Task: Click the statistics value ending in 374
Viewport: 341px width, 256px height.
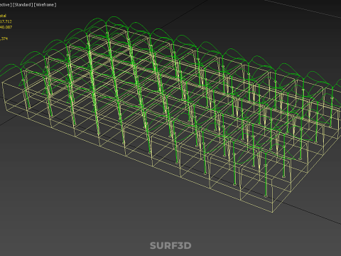Action: point(4,38)
